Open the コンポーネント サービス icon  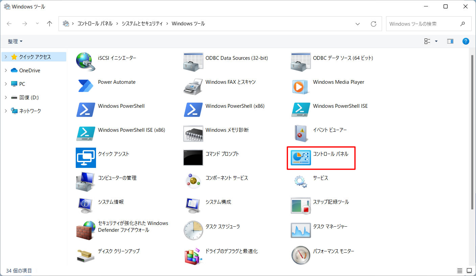193,182
